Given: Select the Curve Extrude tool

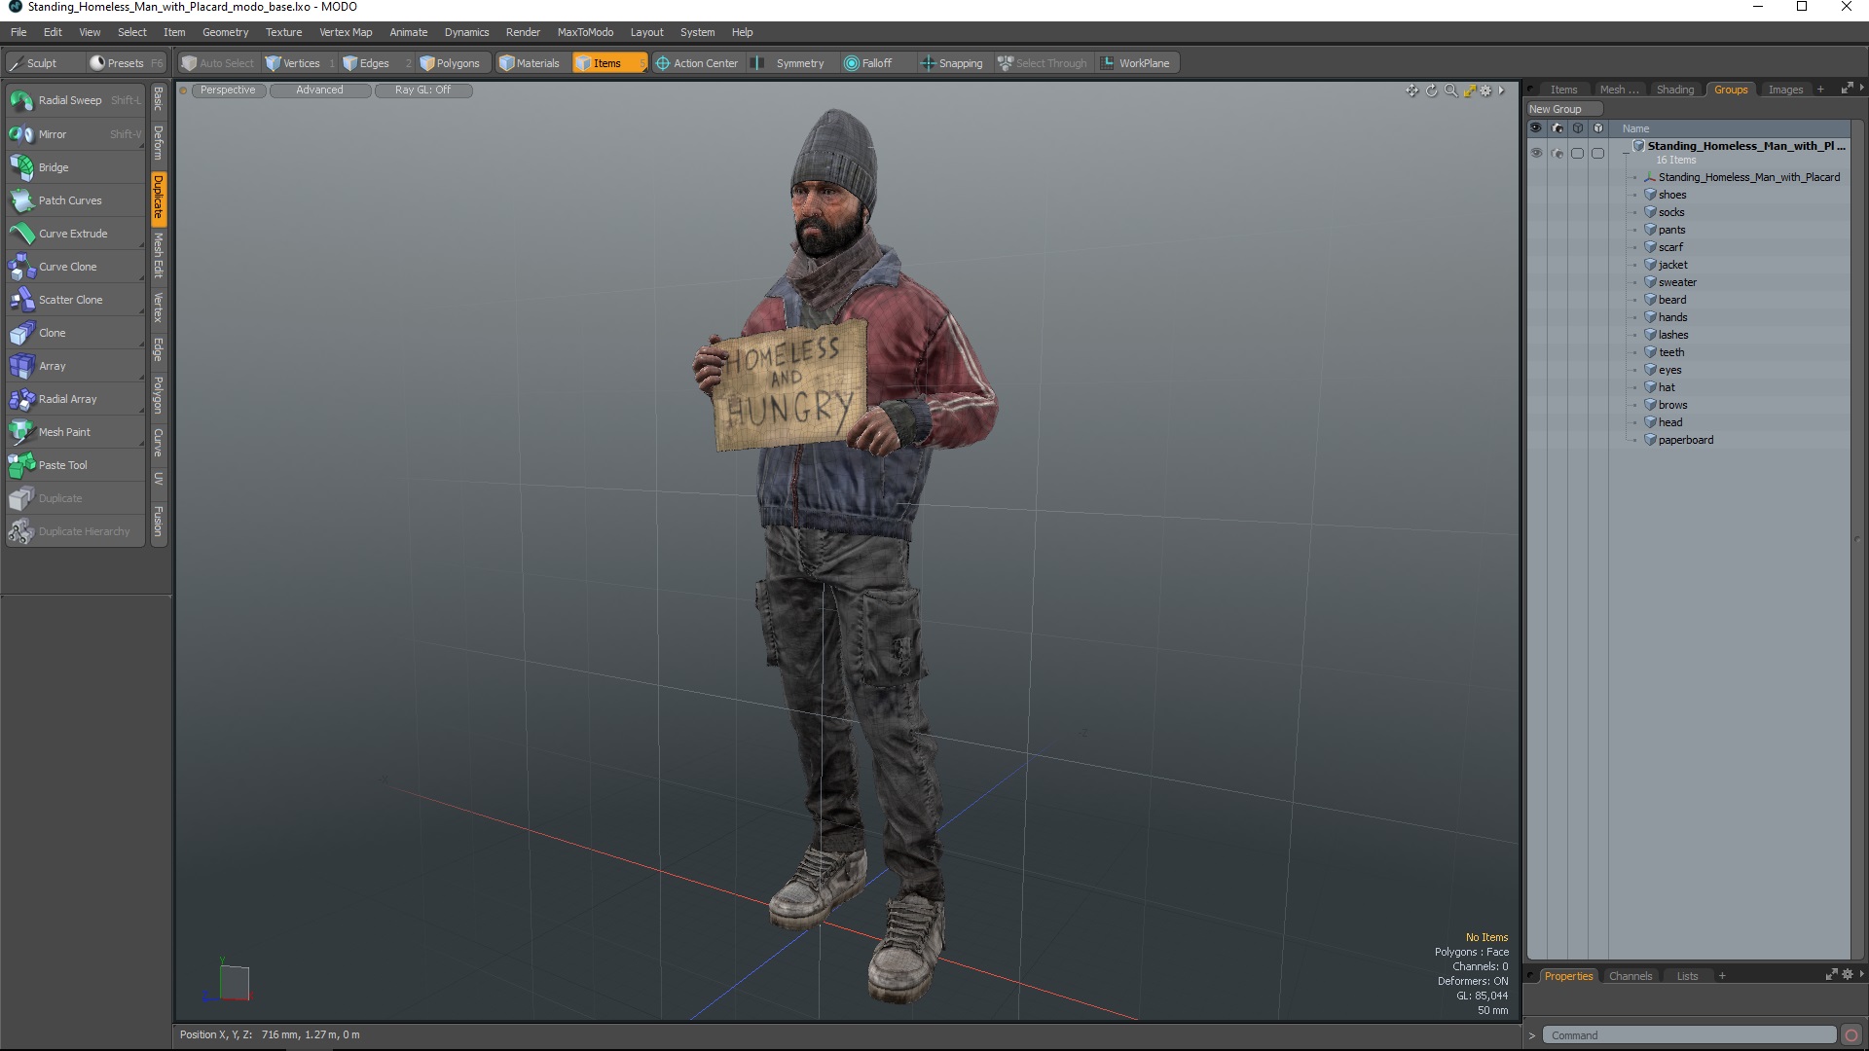Looking at the screenshot, I should point(75,234).
